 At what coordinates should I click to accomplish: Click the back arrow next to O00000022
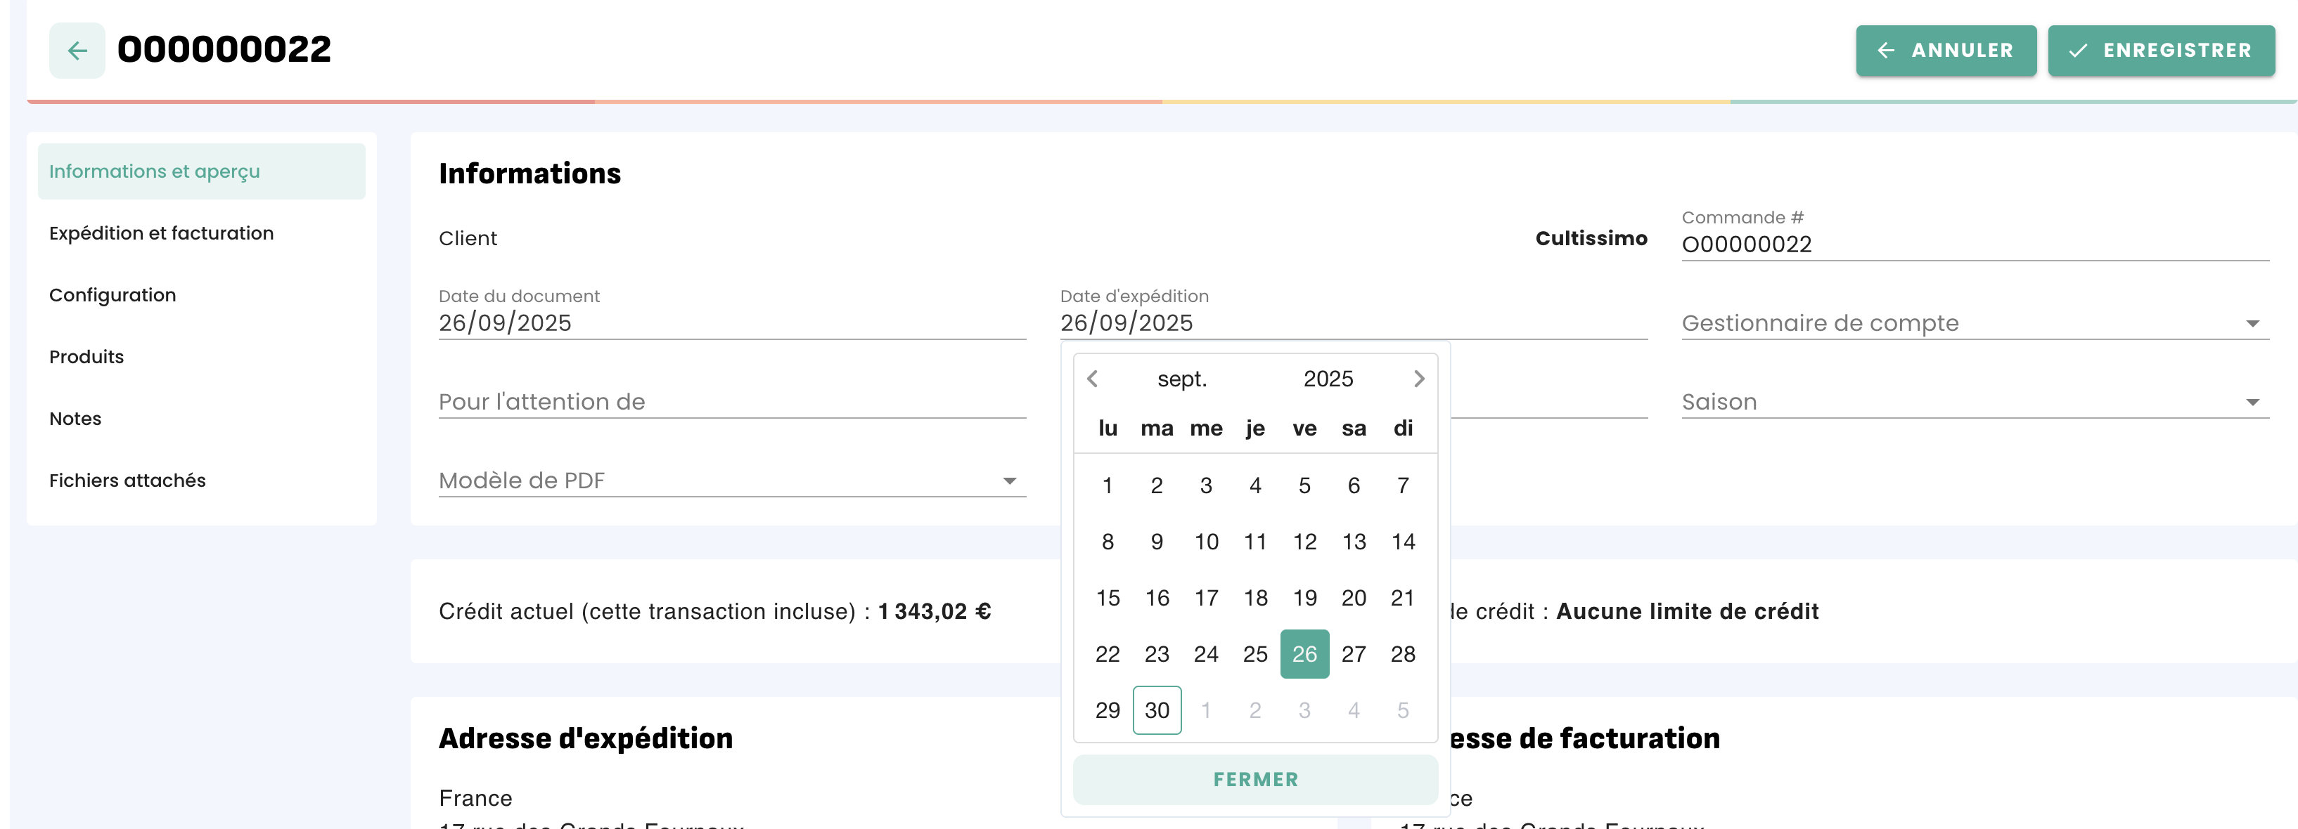click(77, 51)
